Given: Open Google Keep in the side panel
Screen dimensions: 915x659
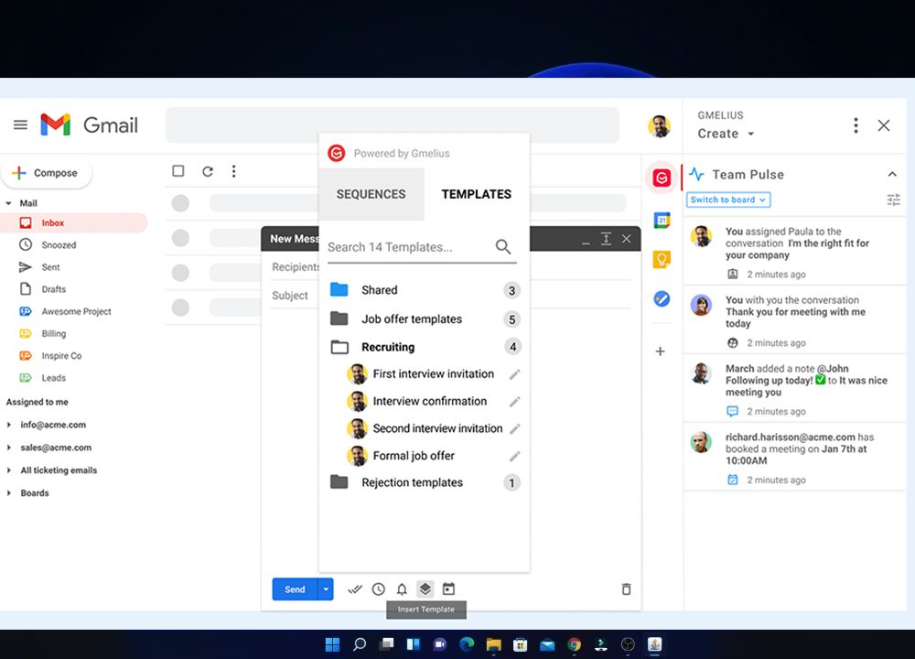Looking at the screenshot, I should coord(662,260).
